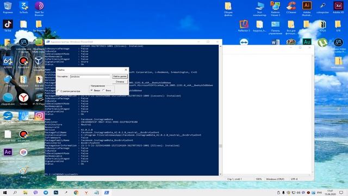Launch CCleaner desktop shortcut

pos(291,8)
